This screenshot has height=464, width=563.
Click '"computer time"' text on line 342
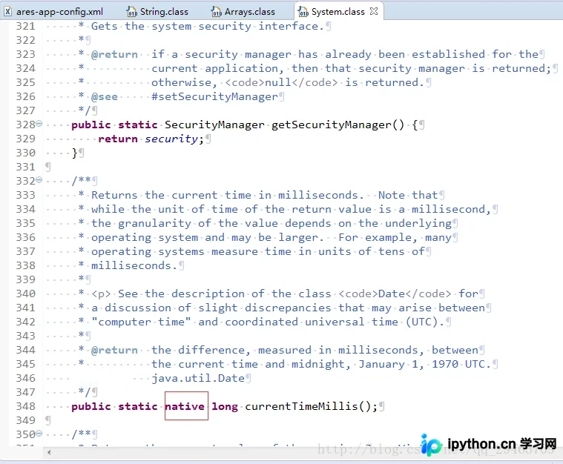pyautogui.click(x=141, y=322)
